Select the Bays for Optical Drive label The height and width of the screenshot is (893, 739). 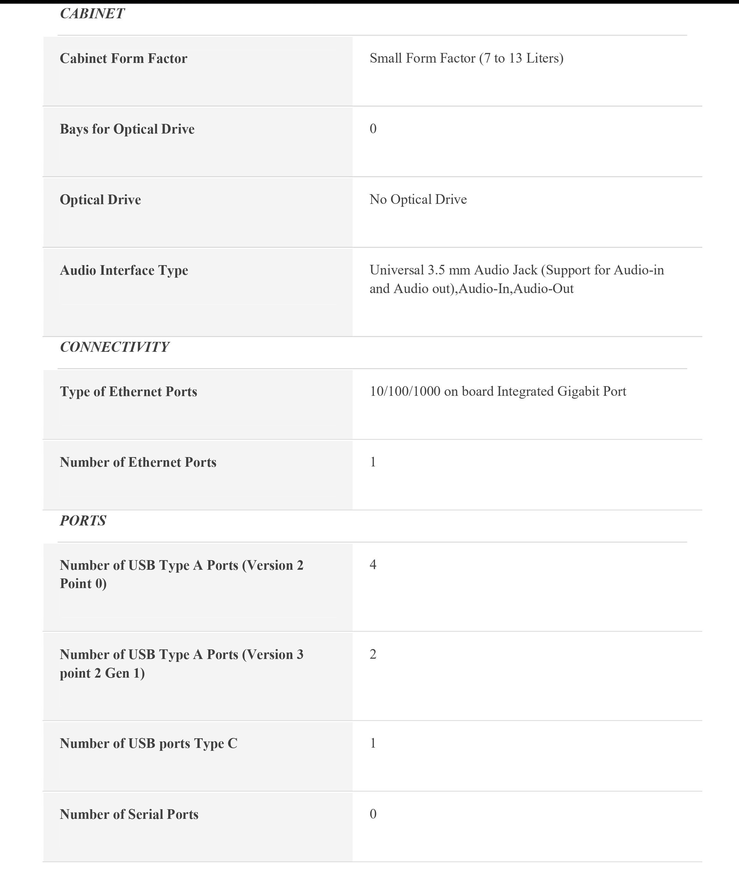tap(127, 129)
